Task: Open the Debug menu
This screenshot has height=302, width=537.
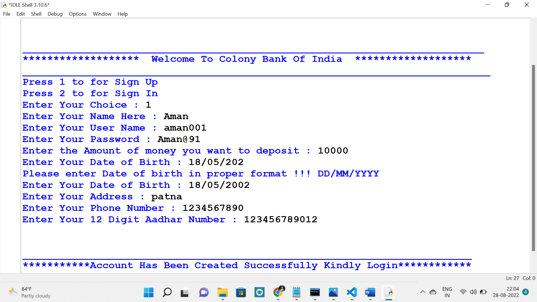Action: 55,14
